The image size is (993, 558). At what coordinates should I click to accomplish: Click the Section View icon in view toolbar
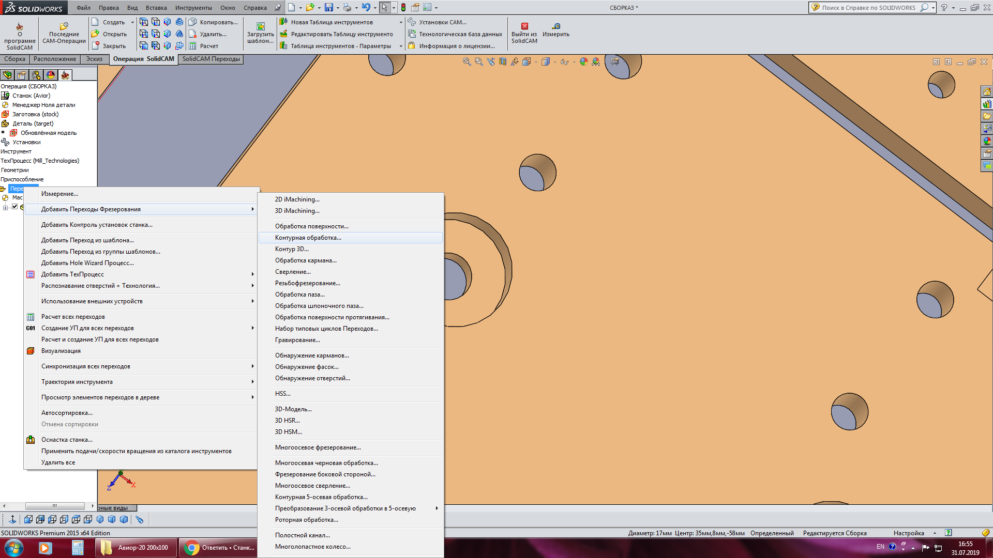click(x=503, y=62)
